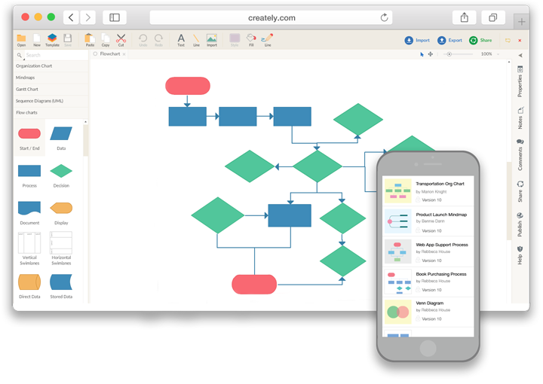Click the Template icon in toolbar
Screen dimensions: 543x384
click(52, 39)
